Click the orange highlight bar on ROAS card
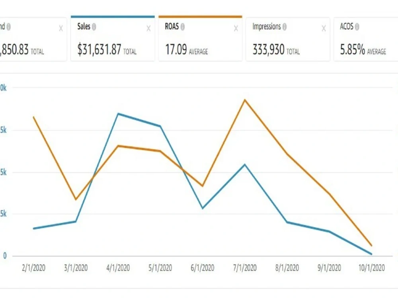 coord(200,17)
